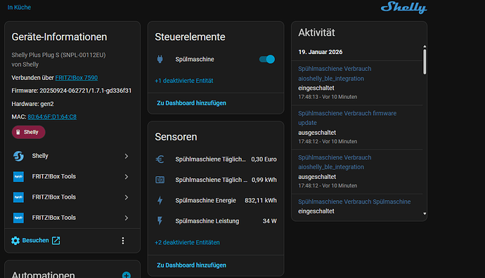Click the activity scroll up arrow
Viewport: 485px width, 278px height.
tap(425, 46)
